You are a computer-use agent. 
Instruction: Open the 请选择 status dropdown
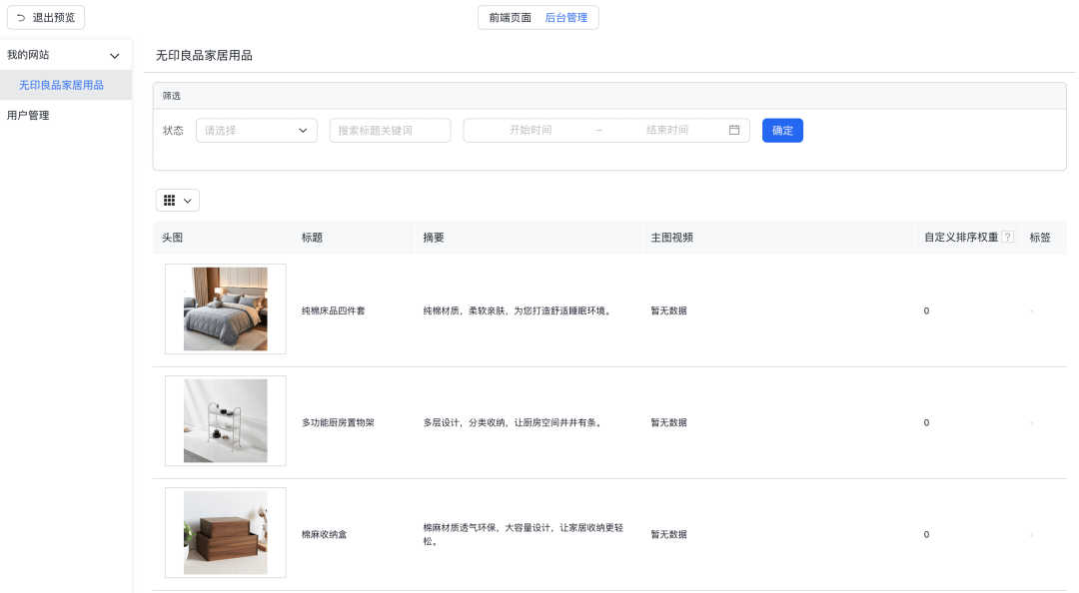(256, 130)
